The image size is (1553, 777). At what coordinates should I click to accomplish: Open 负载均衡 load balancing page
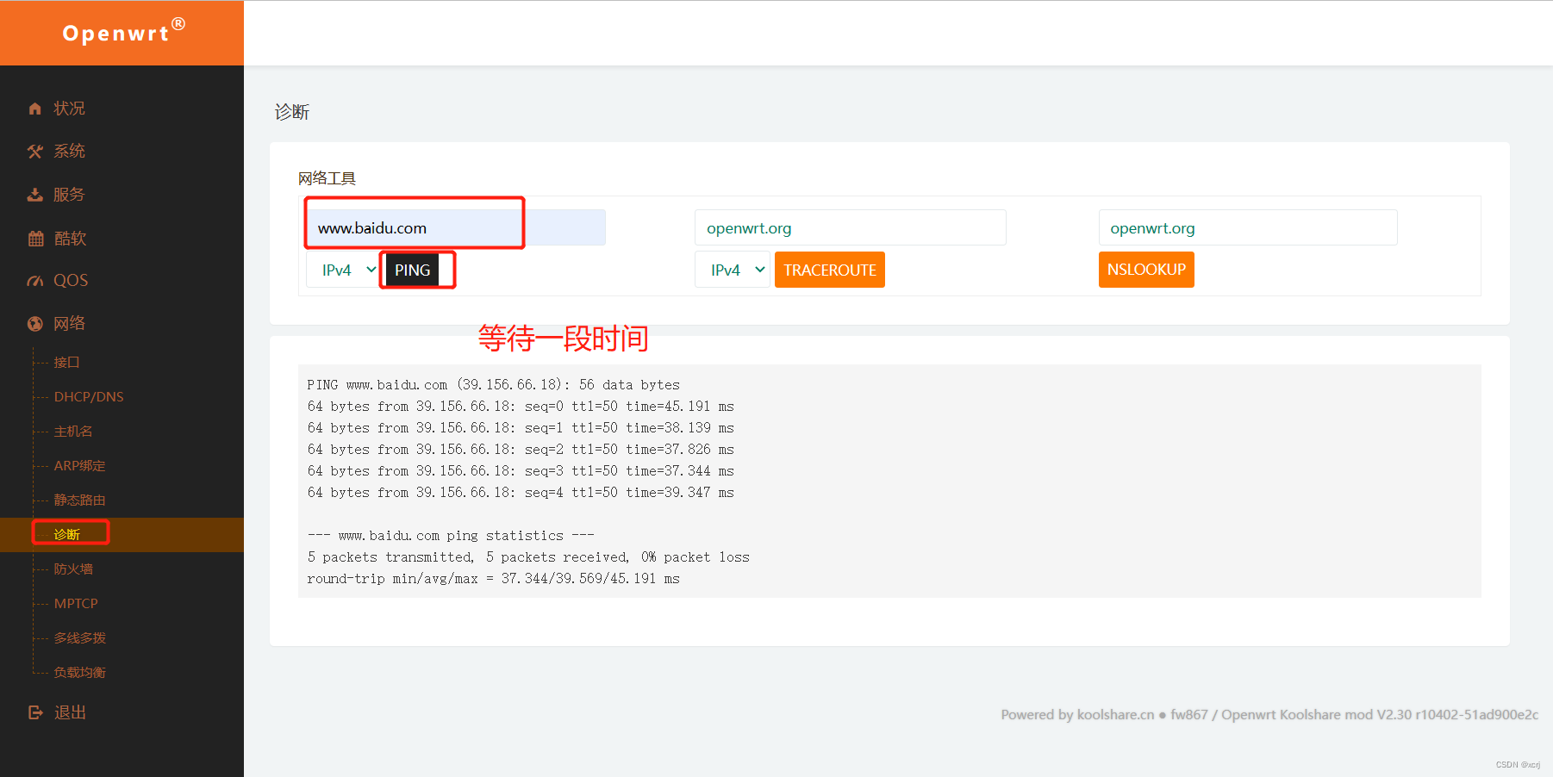[80, 673]
